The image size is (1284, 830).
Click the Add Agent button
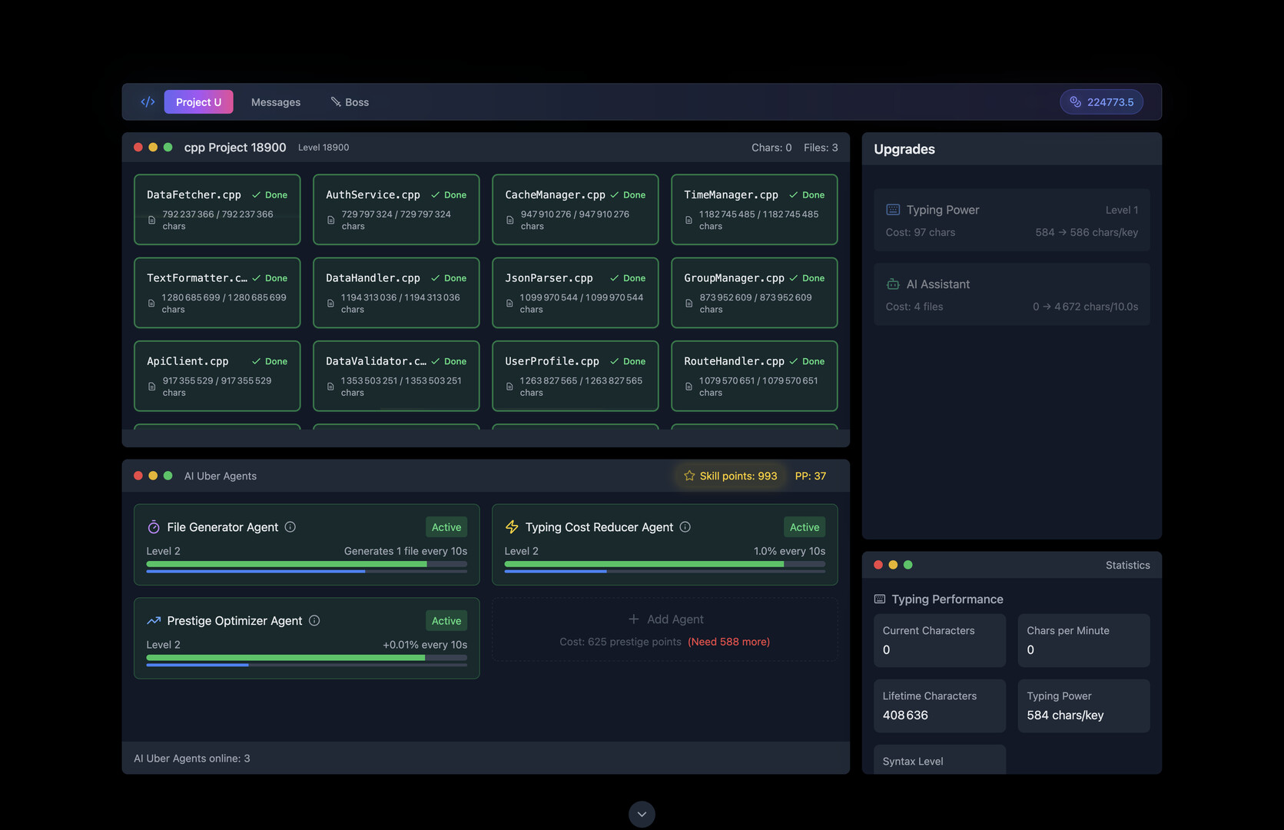coord(665,619)
